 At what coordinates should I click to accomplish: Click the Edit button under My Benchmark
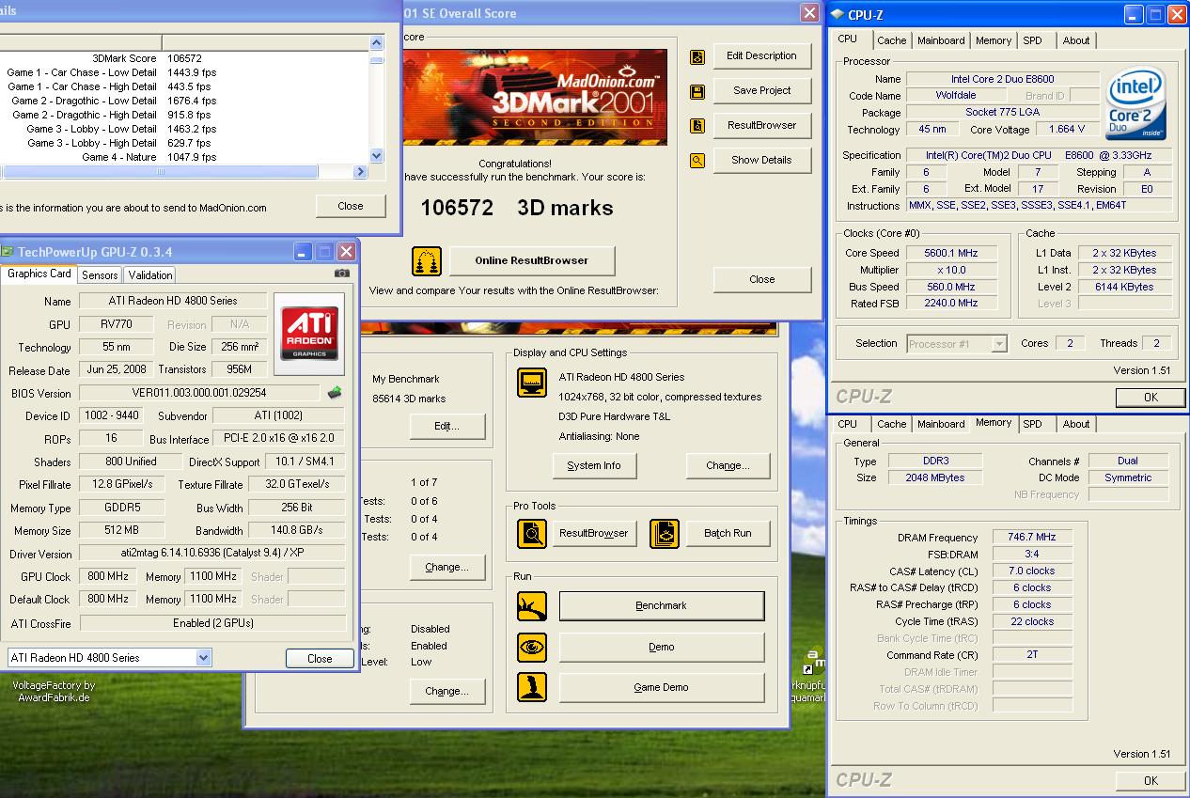[x=446, y=427]
